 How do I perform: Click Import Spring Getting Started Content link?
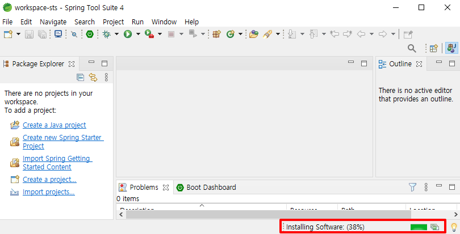tap(57, 163)
